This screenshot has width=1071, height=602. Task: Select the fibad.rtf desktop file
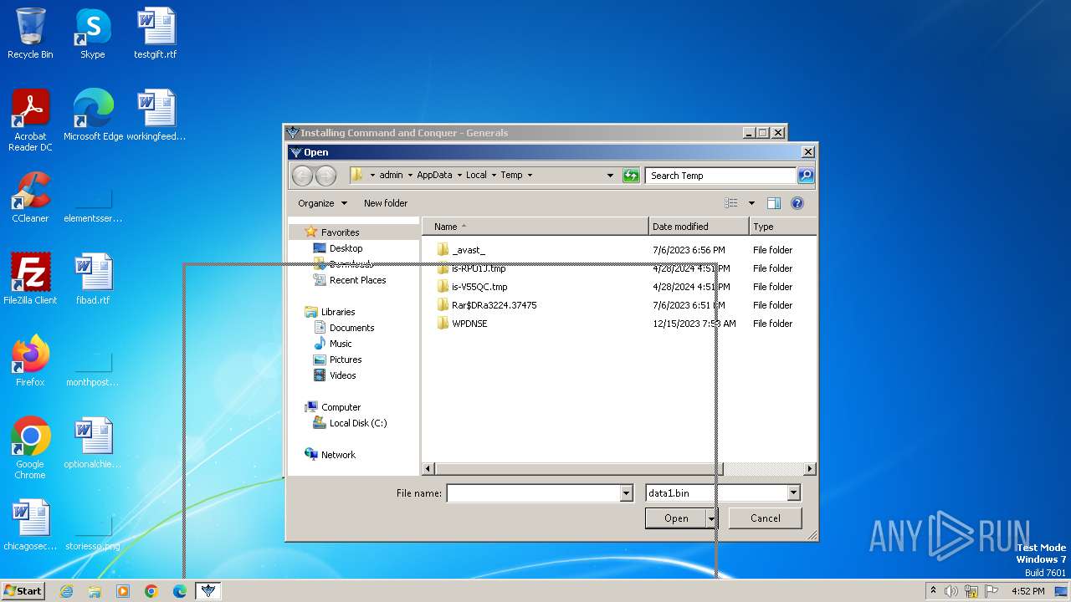tap(93, 279)
